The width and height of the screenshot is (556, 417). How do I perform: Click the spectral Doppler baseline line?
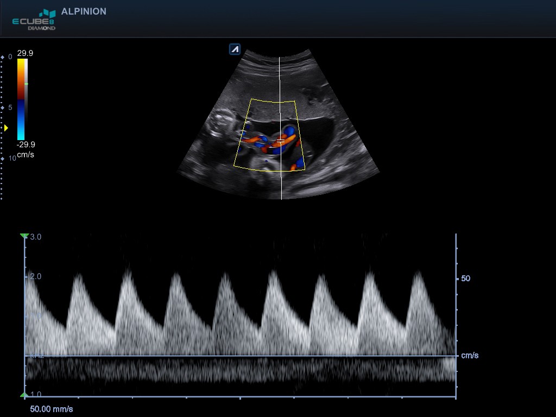tap(240, 356)
